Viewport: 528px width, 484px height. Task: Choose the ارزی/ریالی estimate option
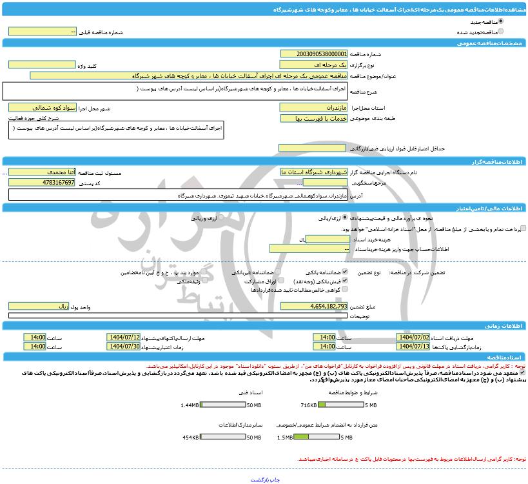(344, 219)
